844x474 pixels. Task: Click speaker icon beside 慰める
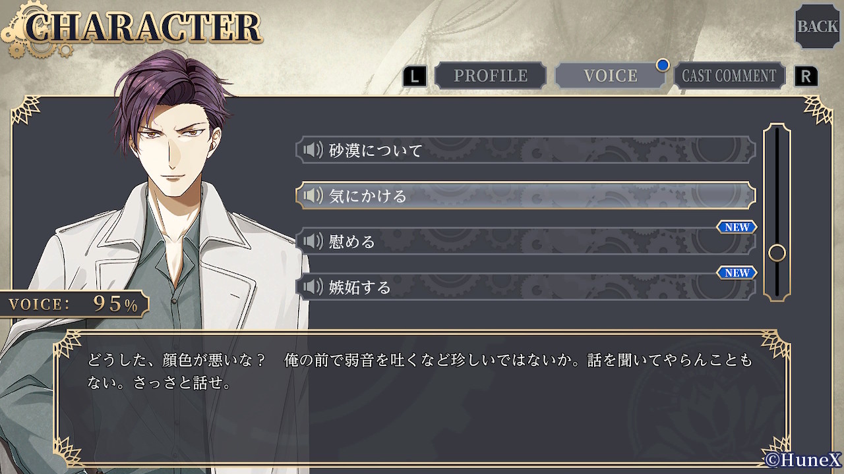coord(313,242)
